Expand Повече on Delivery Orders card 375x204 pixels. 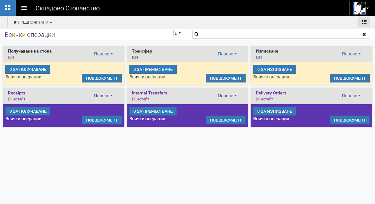click(351, 96)
